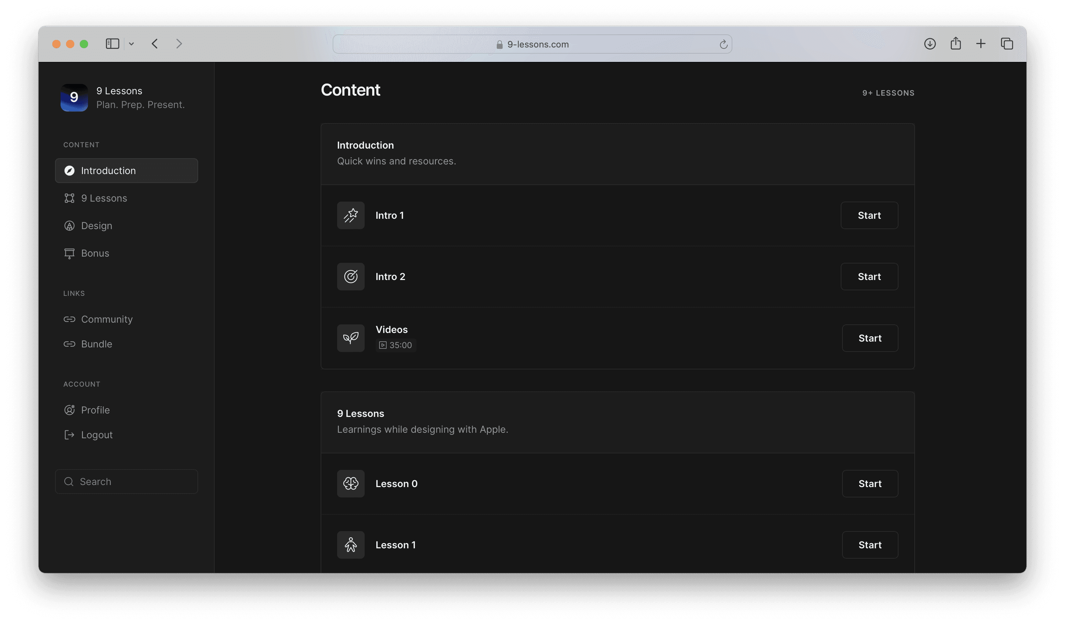This screenshot has width=1065, height=624.
Task: Click the Safari share icon
Action: pos(956,44)
